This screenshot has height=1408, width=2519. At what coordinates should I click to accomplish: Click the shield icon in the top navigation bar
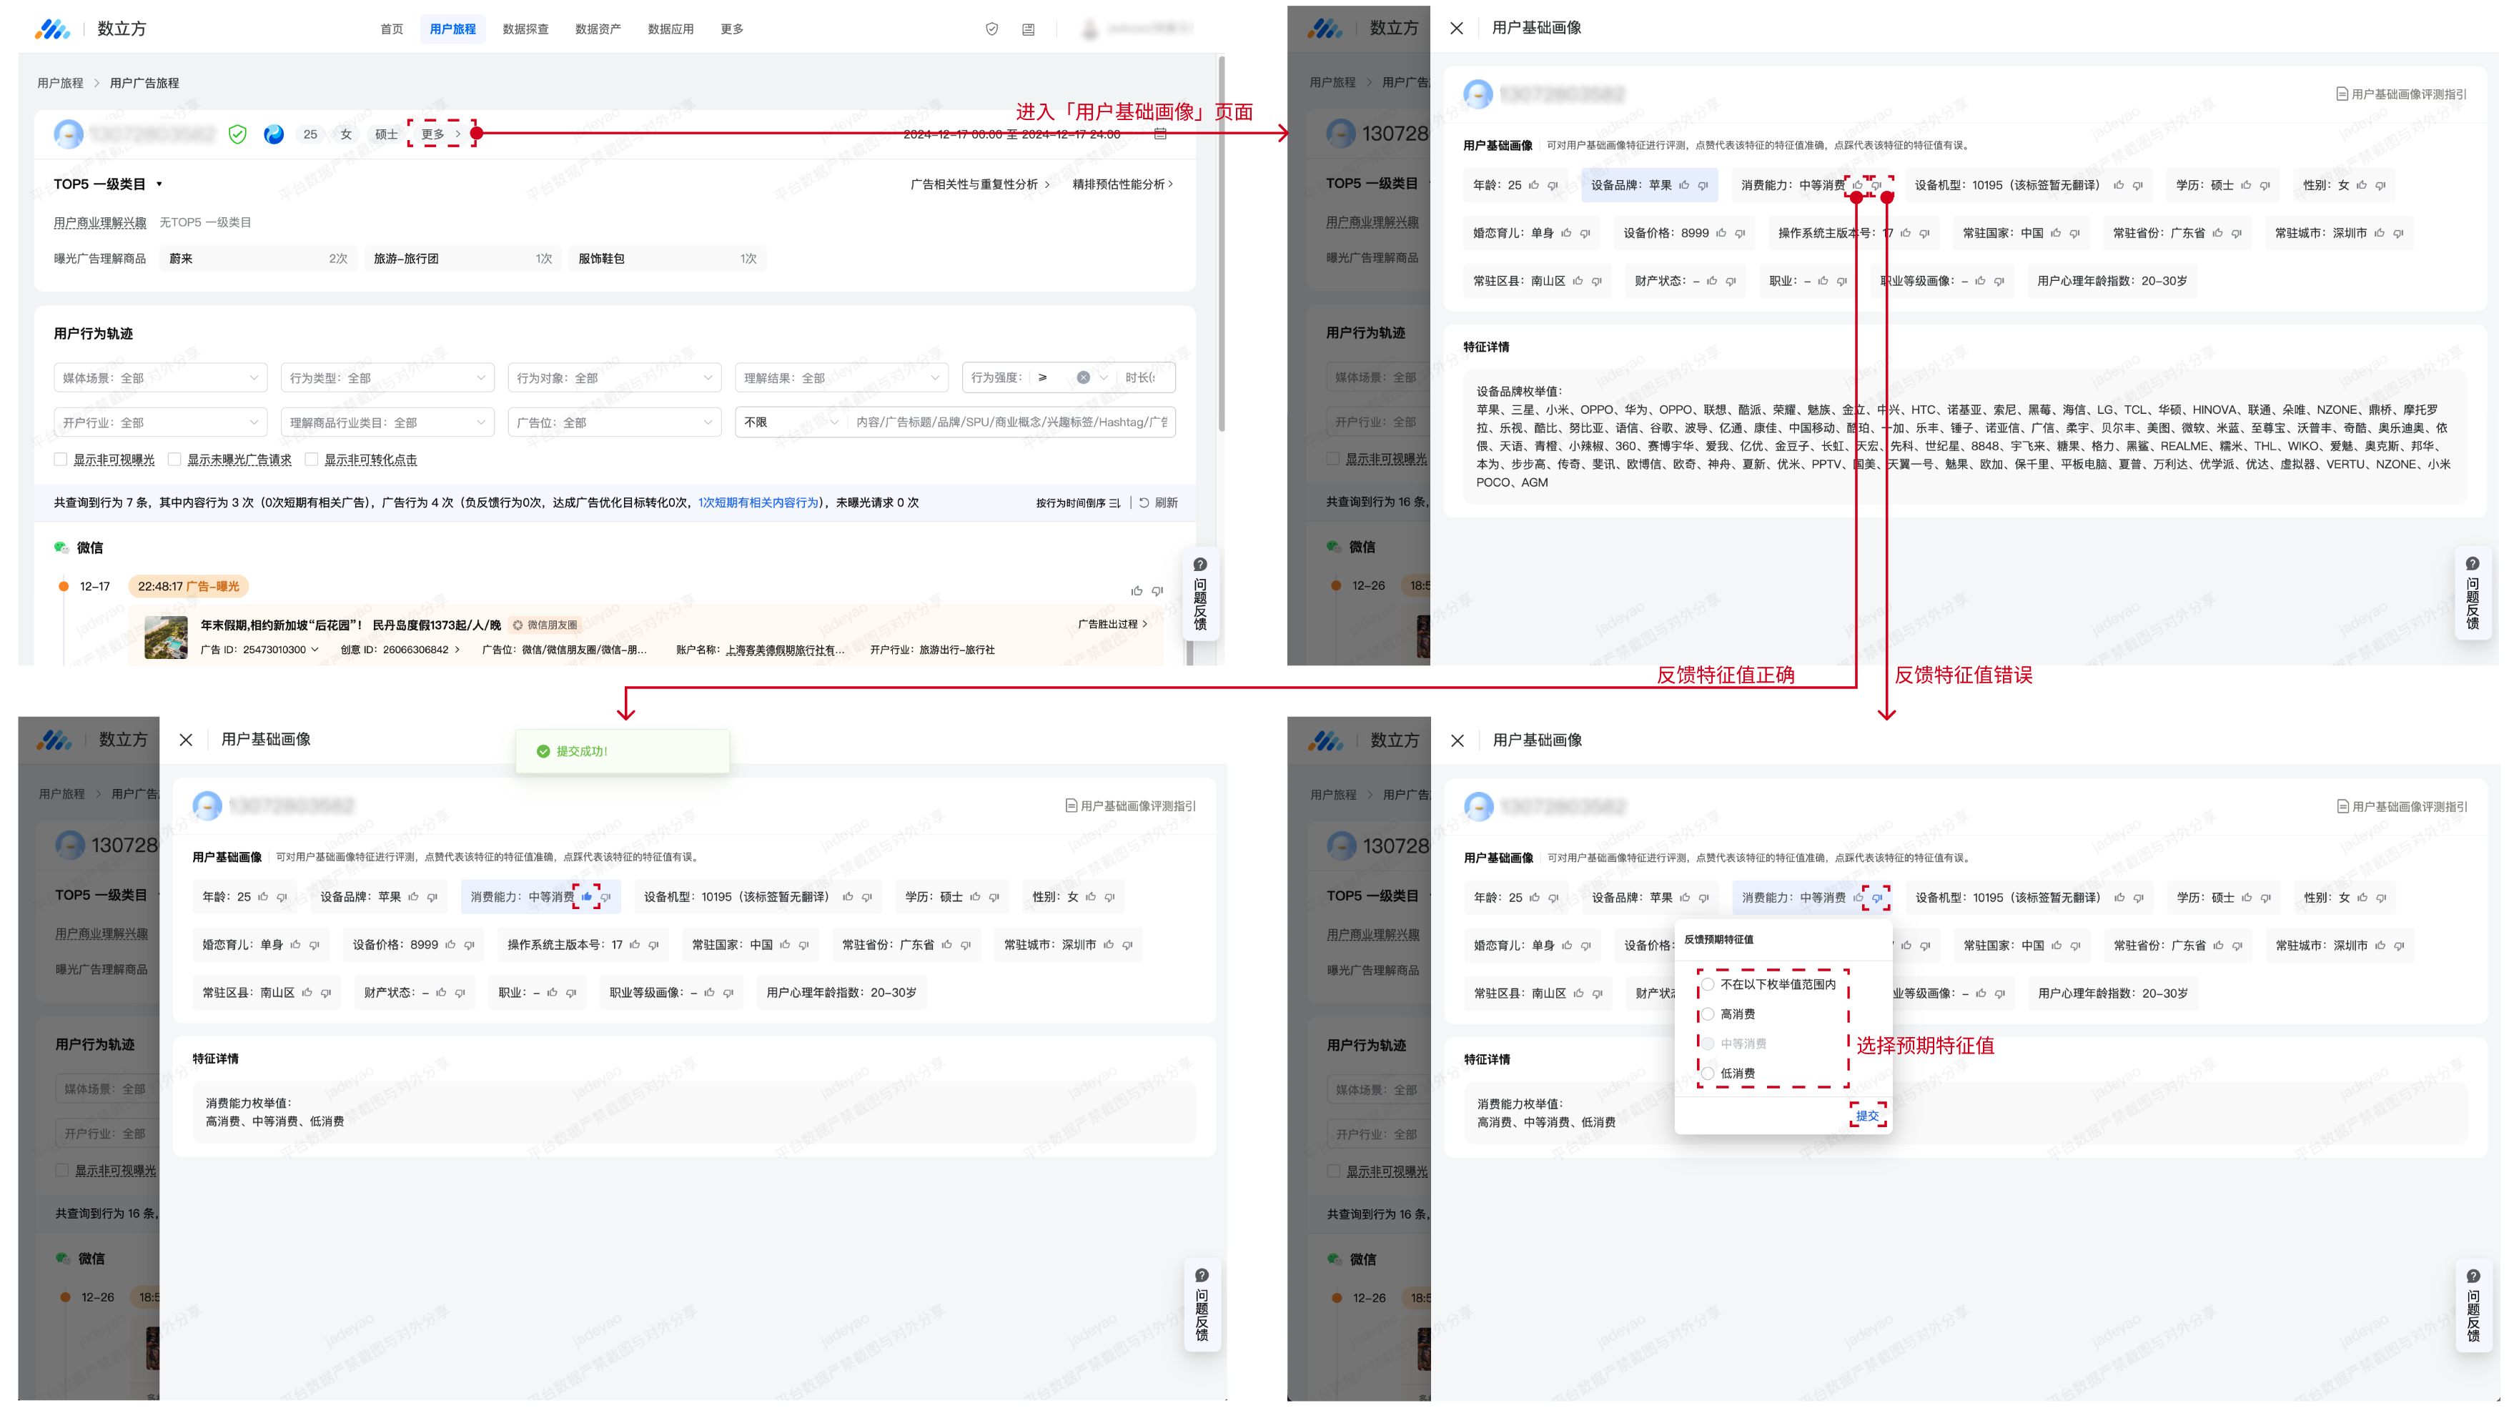pos(991,29)
